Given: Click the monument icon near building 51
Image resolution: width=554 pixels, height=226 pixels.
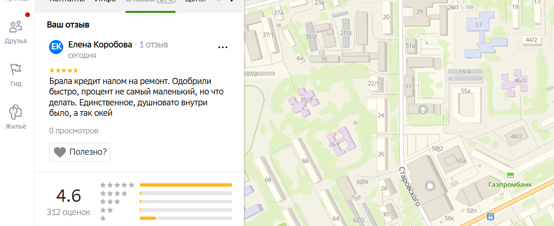Looking at the screenshot, I should pyautogui.click(x=422, y=110).
